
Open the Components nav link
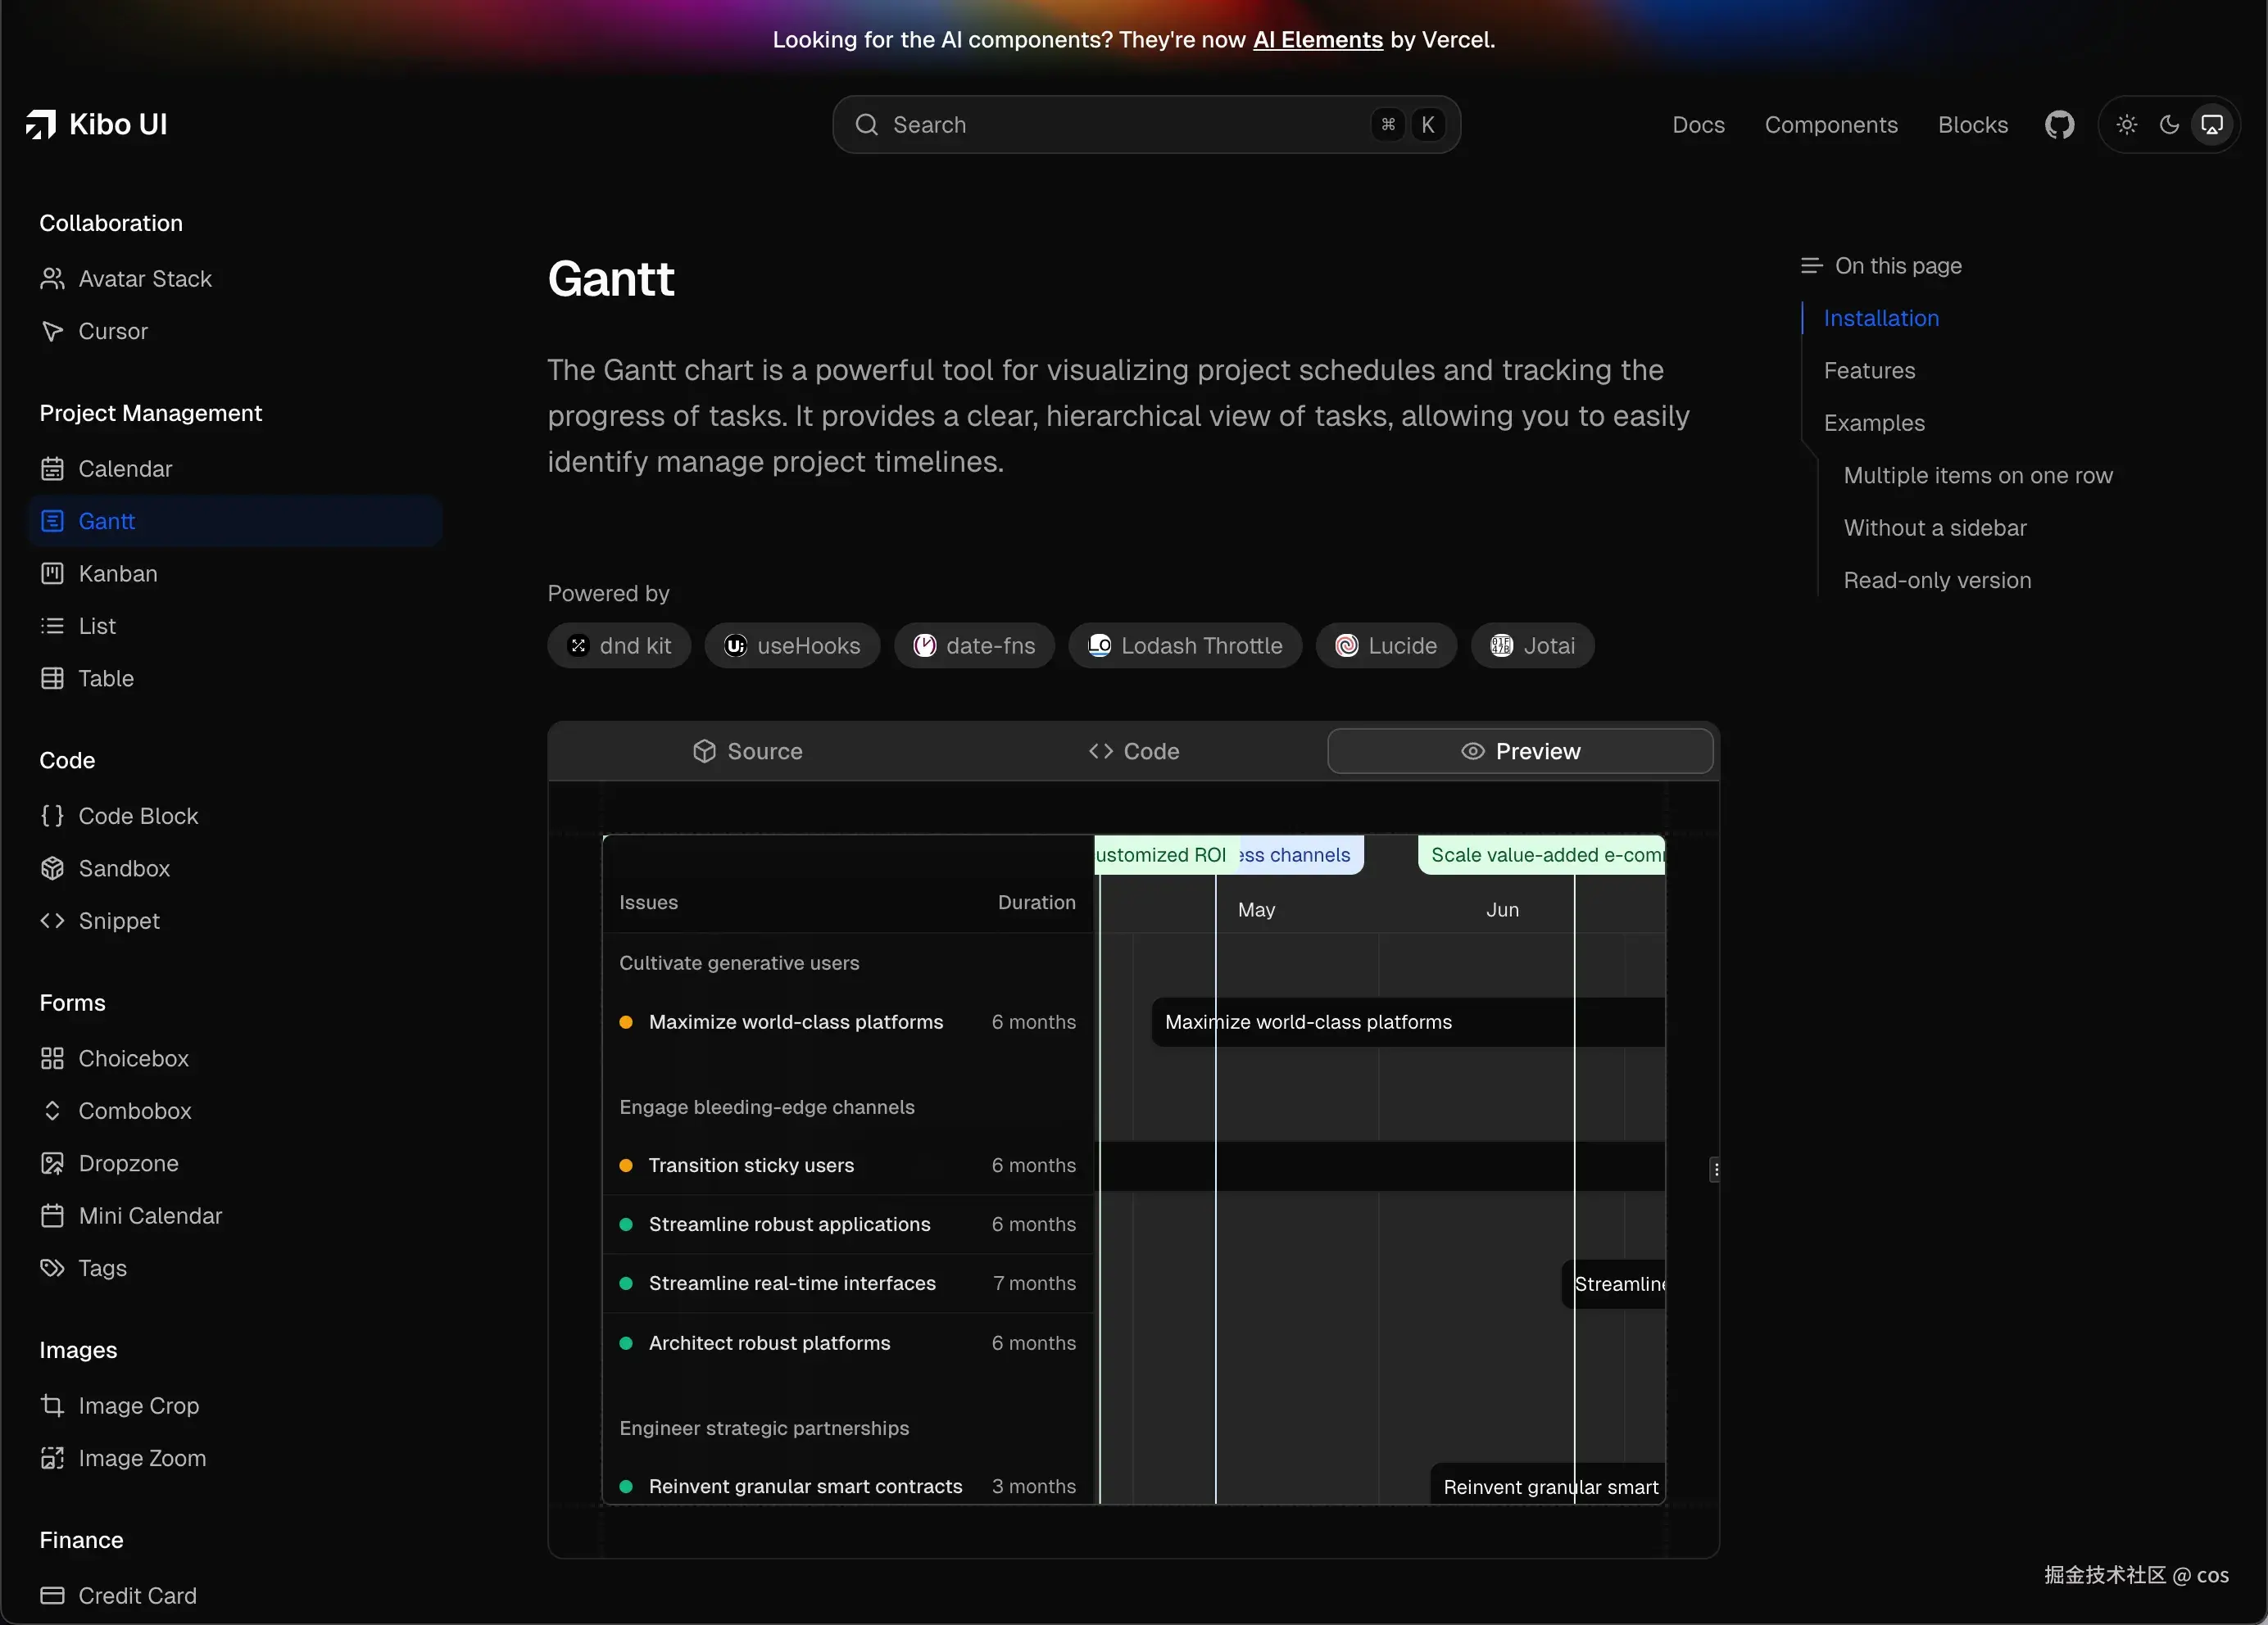1830,125
